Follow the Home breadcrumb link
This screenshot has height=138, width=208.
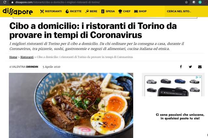13,57
